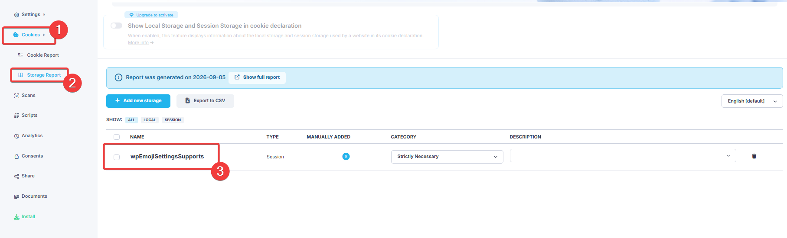Click the report generated date text
This screenshot has width=787, height=238.
pyautogui.click(x=176, y=77)
